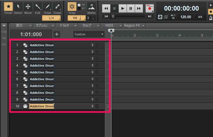Expand track 3 with its chevron

[92, 59]
